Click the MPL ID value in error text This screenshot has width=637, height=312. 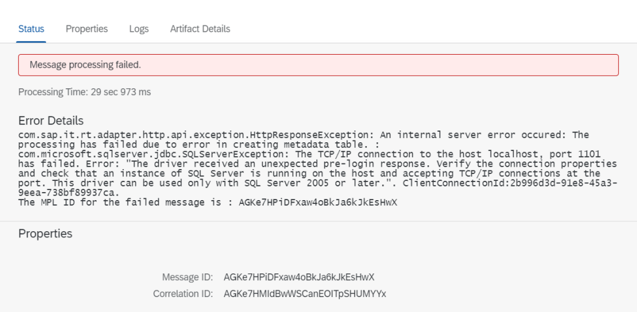point(318,203)
